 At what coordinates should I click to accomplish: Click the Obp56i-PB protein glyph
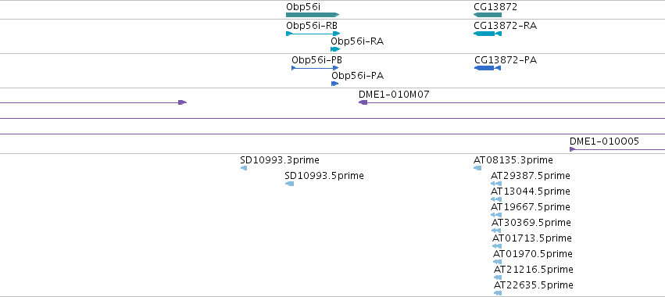[315, 68]
